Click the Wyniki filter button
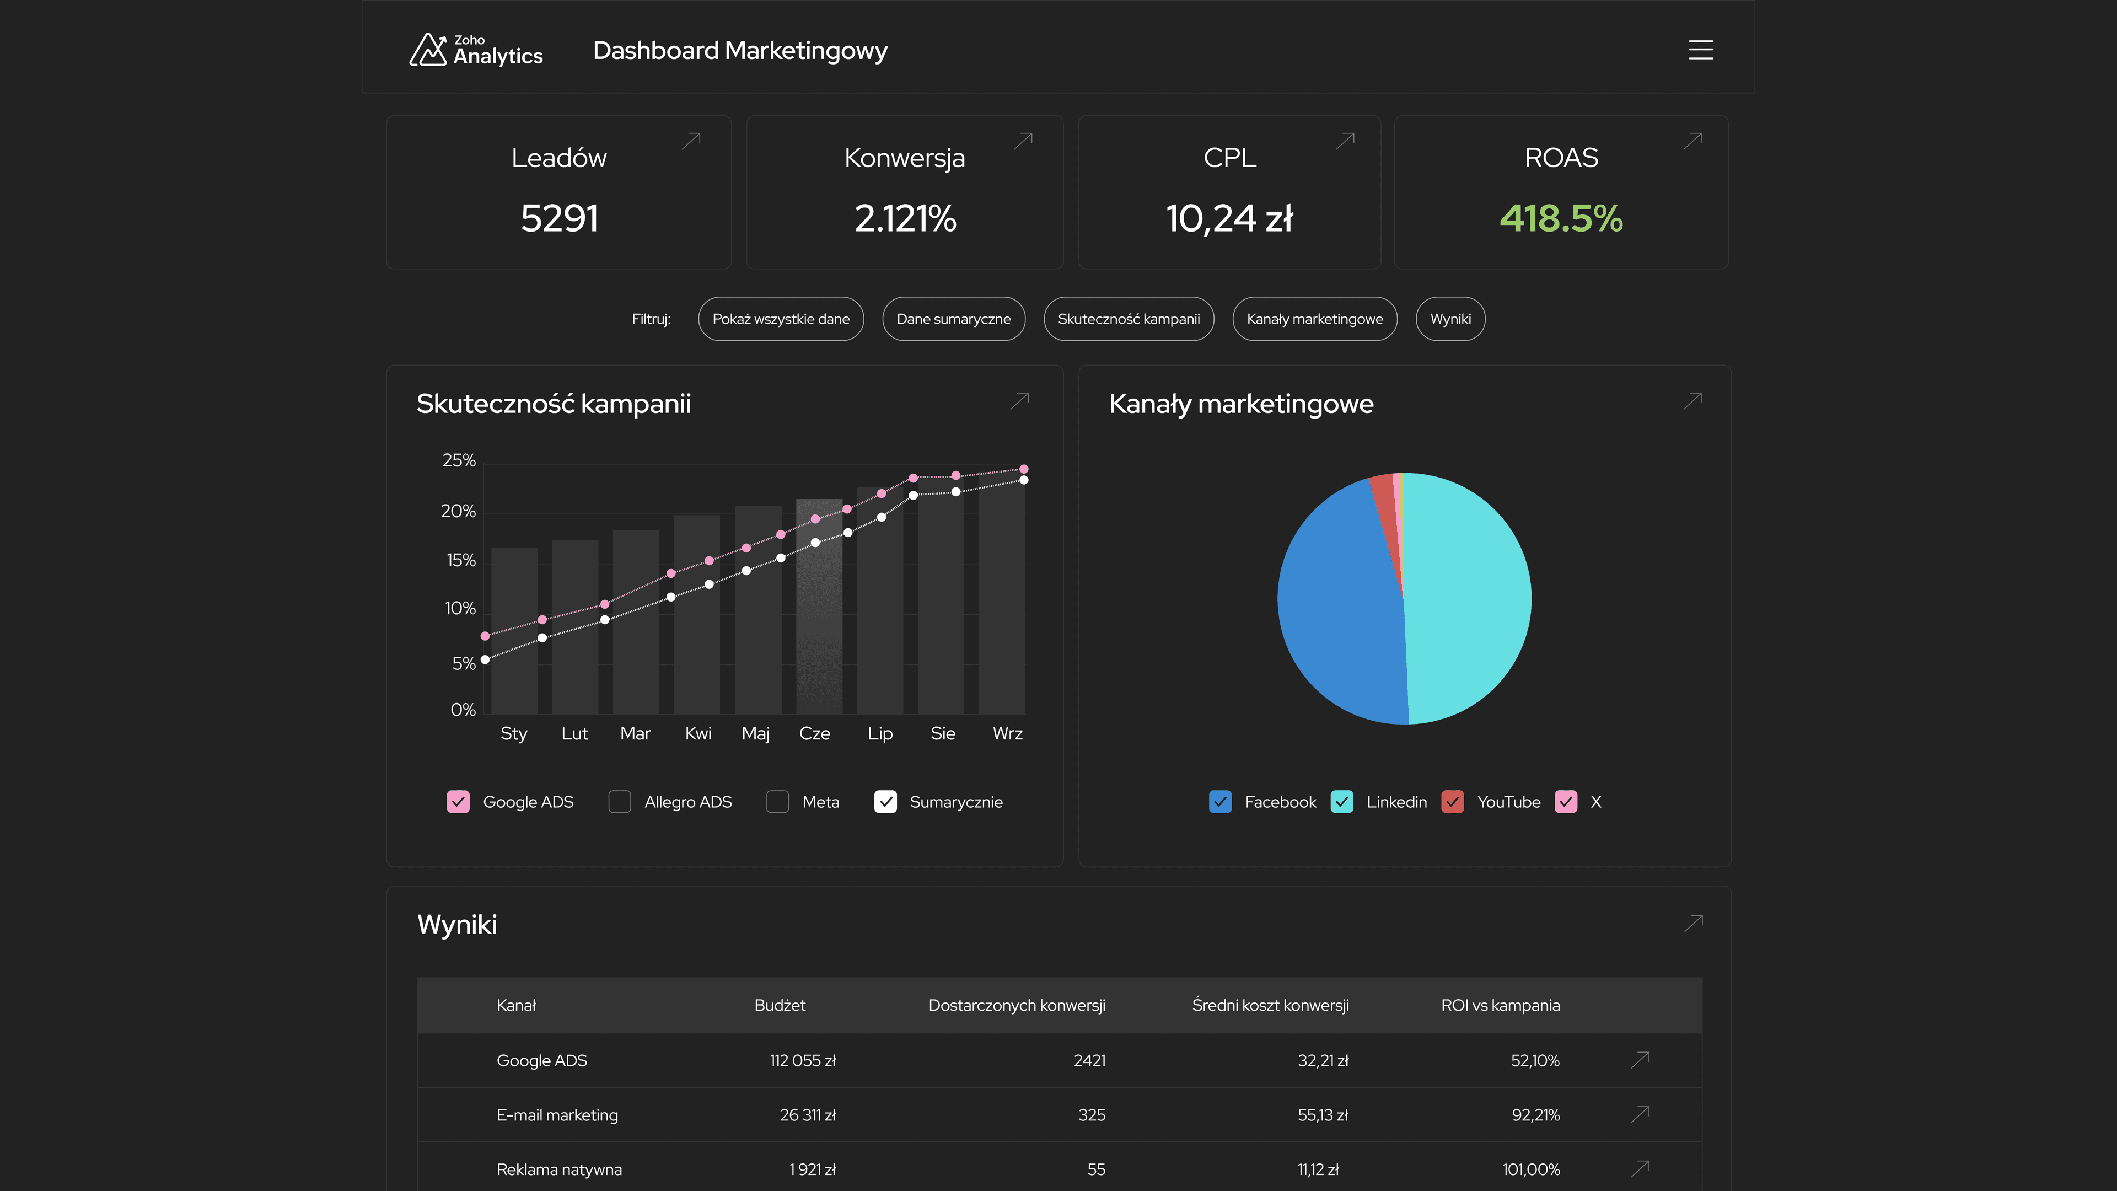This screenshot has width=2117, height=1191. pyautogui.click(x=1450, y=319)
